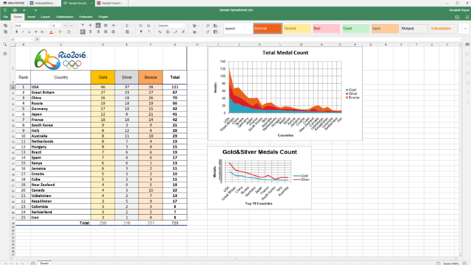This screenshot has width=471, height=265.
Task: Apply the Calculation cell style
Action: (x=444, y=28)
